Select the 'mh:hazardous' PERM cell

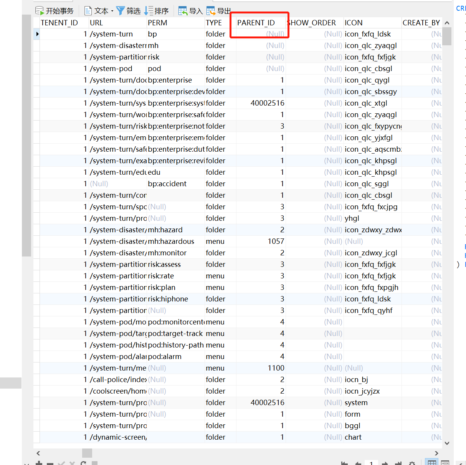(x=176, y=241)
